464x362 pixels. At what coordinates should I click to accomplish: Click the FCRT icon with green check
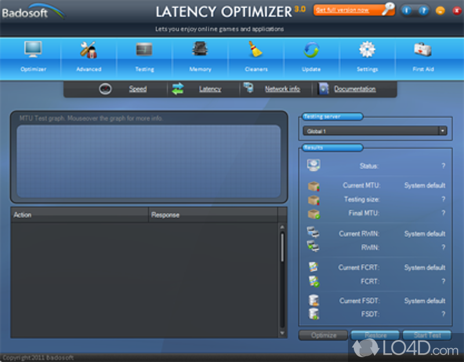click(x=314, y=281)
